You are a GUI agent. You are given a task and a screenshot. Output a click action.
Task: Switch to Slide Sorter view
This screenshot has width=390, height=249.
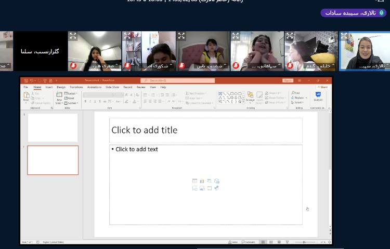point(271,242)
